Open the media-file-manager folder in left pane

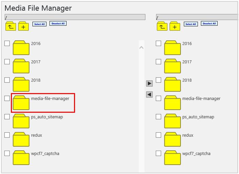[x=21, y=103]
